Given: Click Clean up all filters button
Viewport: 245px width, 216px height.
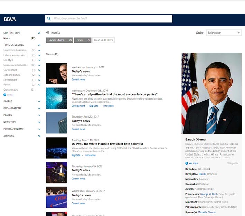Looking at the screenshot, I should [x=103, y=40].
